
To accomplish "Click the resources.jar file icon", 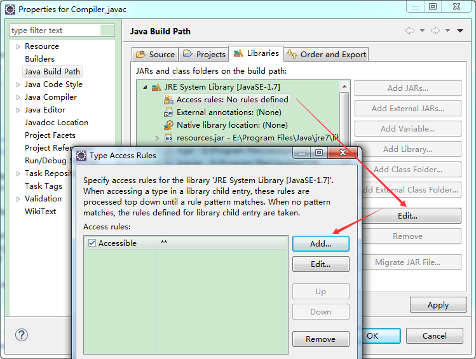I will click(168, 138).
